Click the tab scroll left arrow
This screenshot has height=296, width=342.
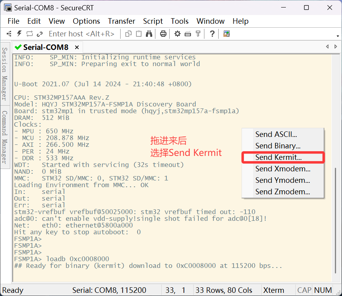click(327, 46)
